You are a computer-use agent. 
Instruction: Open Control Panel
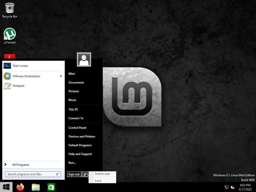coord(77,128)
